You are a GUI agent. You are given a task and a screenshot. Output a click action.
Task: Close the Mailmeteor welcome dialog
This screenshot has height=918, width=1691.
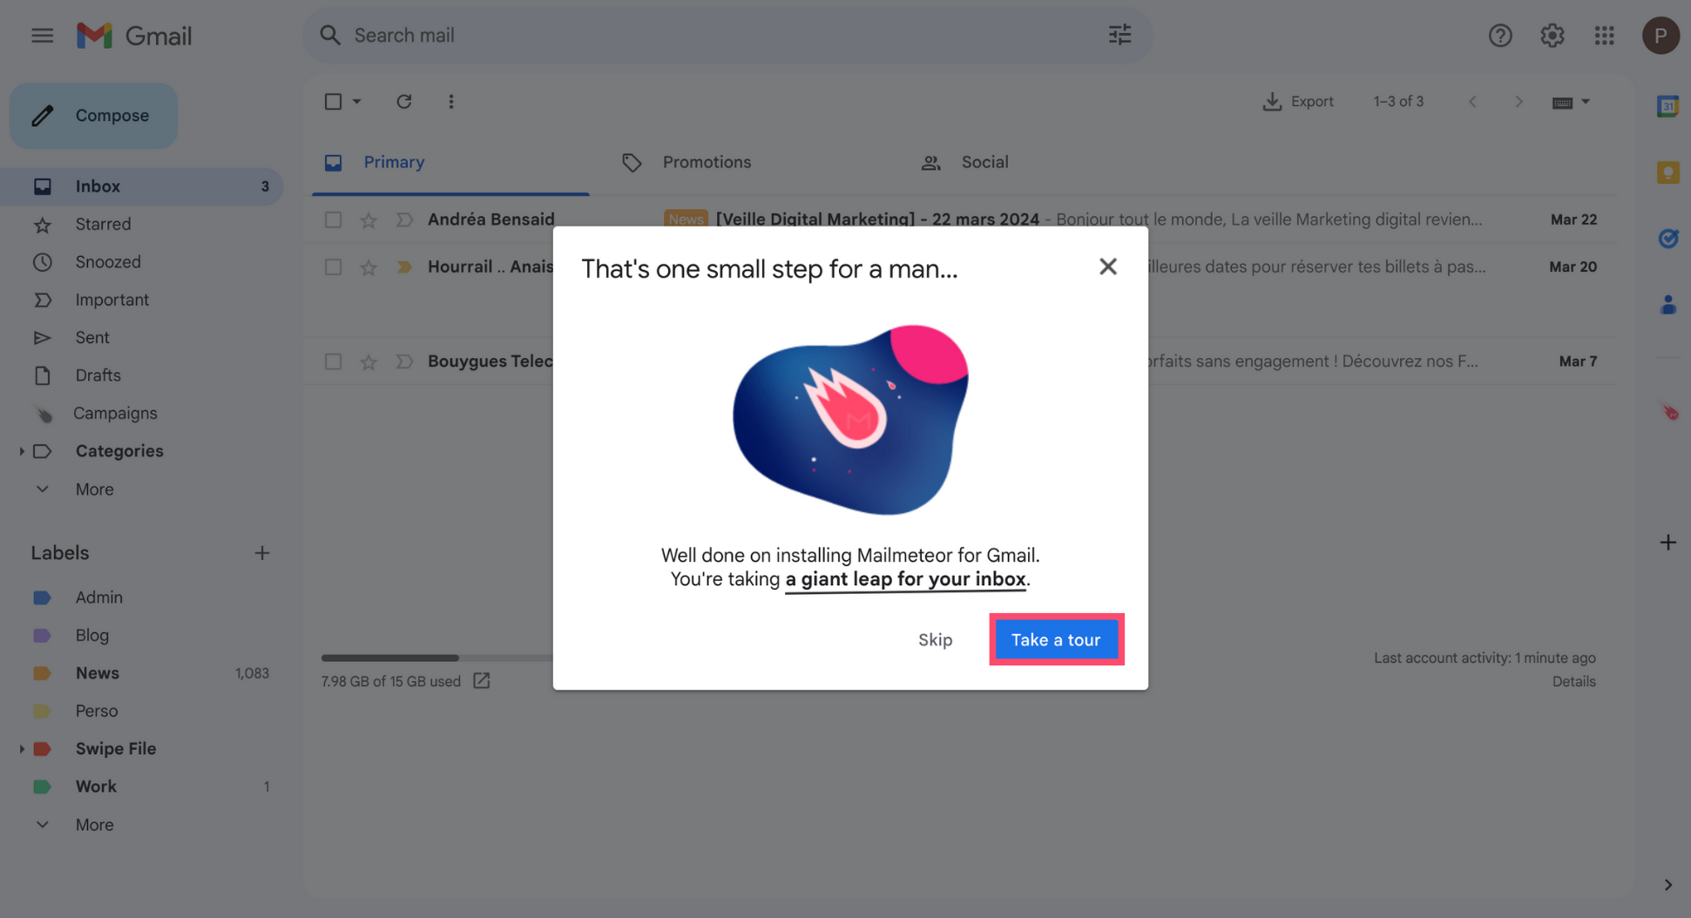click(1107, 267)
